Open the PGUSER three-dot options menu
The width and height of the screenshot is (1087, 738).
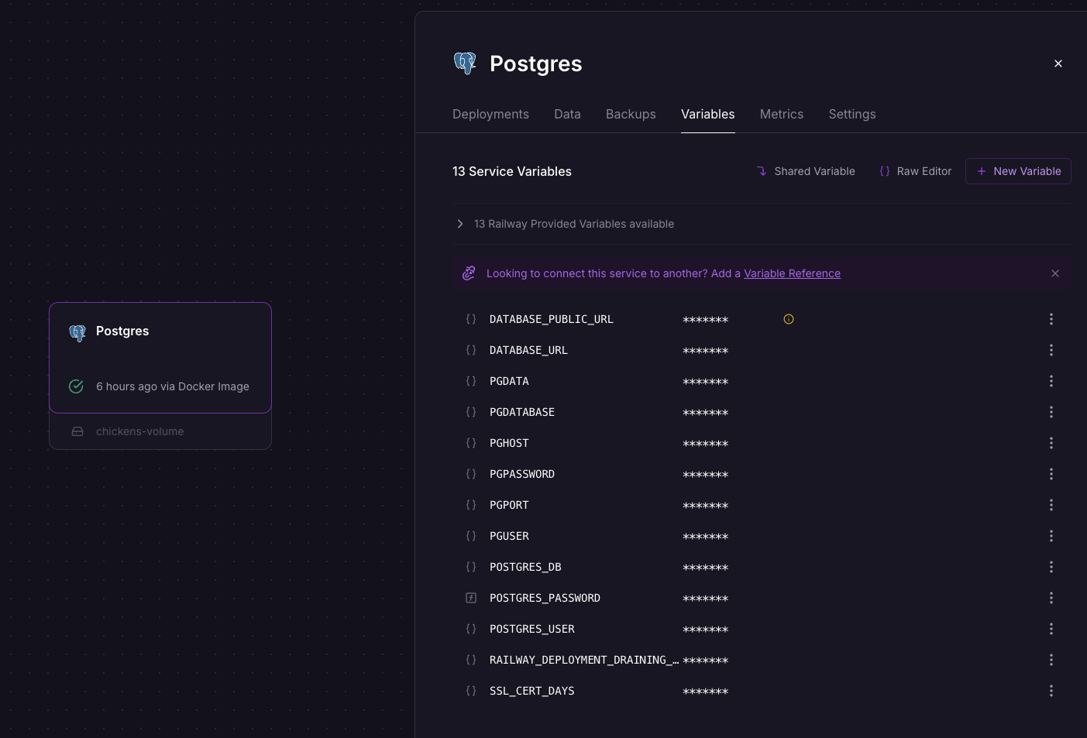click(1051, 536)
